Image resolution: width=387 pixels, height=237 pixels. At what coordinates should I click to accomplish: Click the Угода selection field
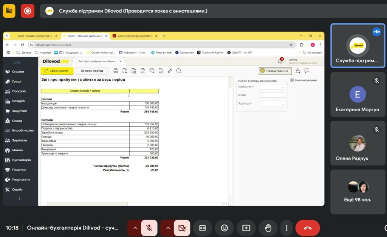[273, 95]
